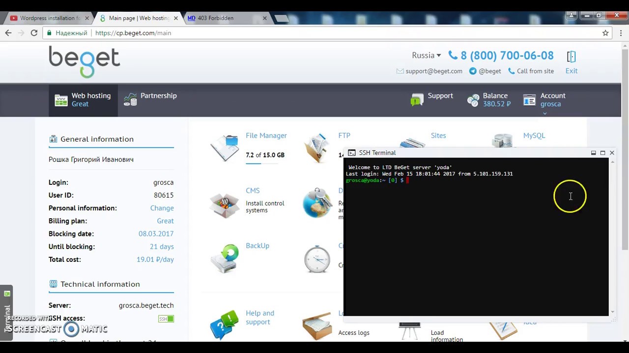This screenshot has height=353, width=629.
Task: Click the clock icon beside BackUp
Action: [317, 259]
